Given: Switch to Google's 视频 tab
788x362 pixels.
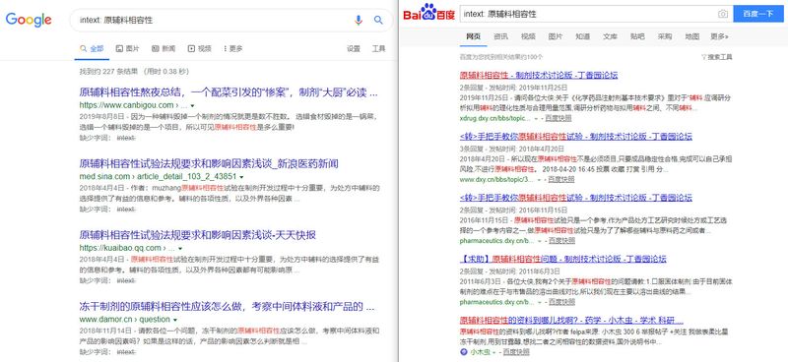Looking at the screenshot, I should click(x=200, y=49).
